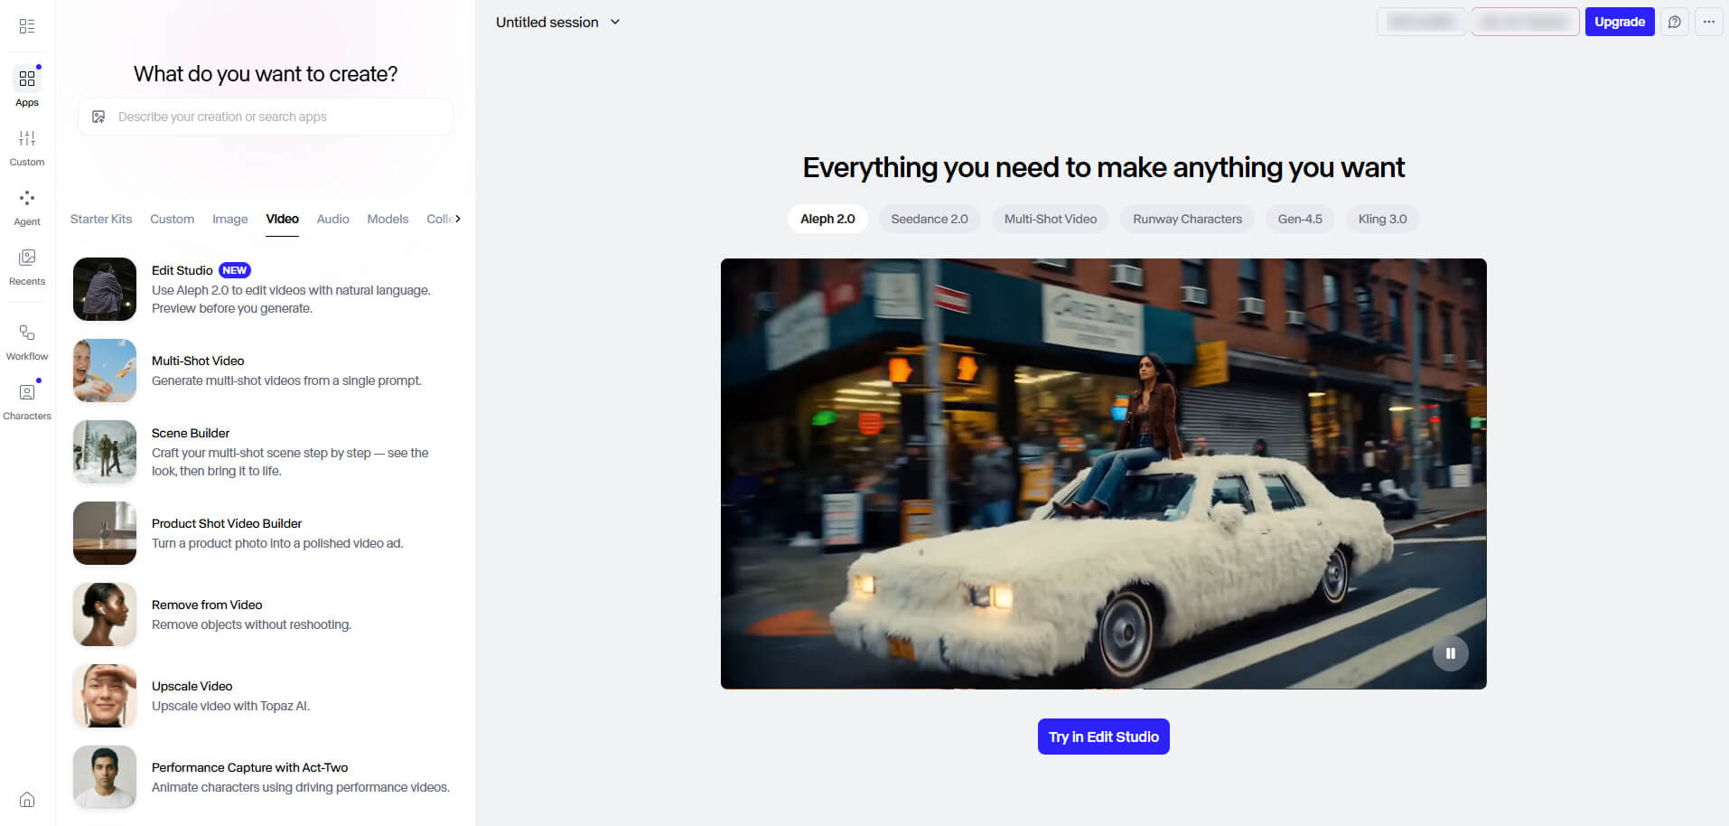
Task: Click the NEW badge beside Edit Studio
Action: point(235,270)
